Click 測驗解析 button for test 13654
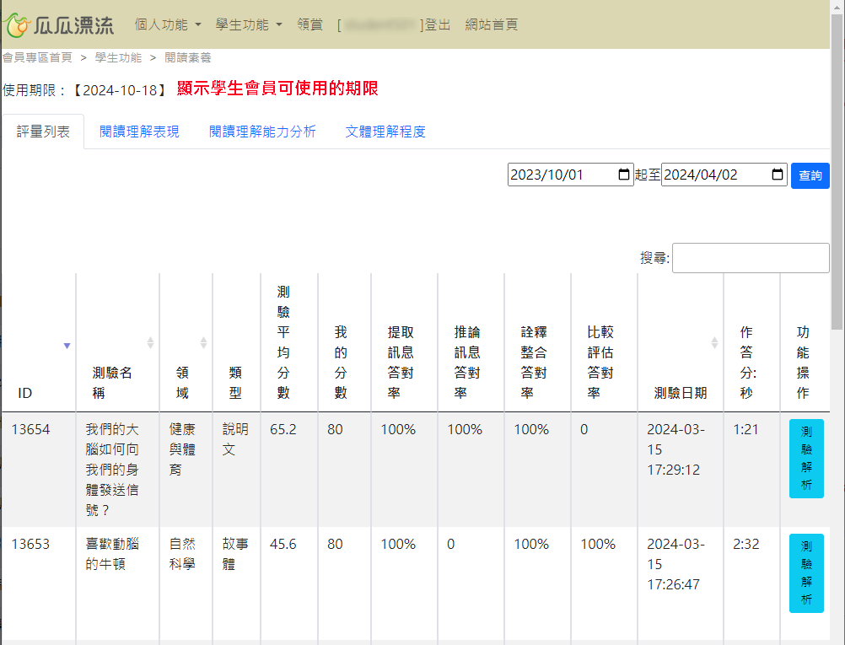 pyautogui.click(x=806, y=459)
